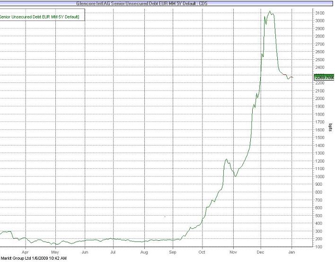This screenshot has width=335, height=263.
Task: Click the Markit Group Ltd timestamp footer
Action: (34, 259)
